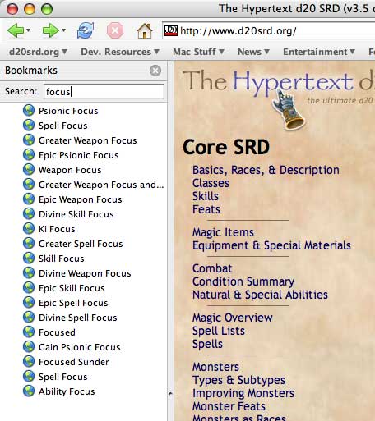Open the Monsters link
The width and height of the screenshot is (375, 421).
[215, 367]
